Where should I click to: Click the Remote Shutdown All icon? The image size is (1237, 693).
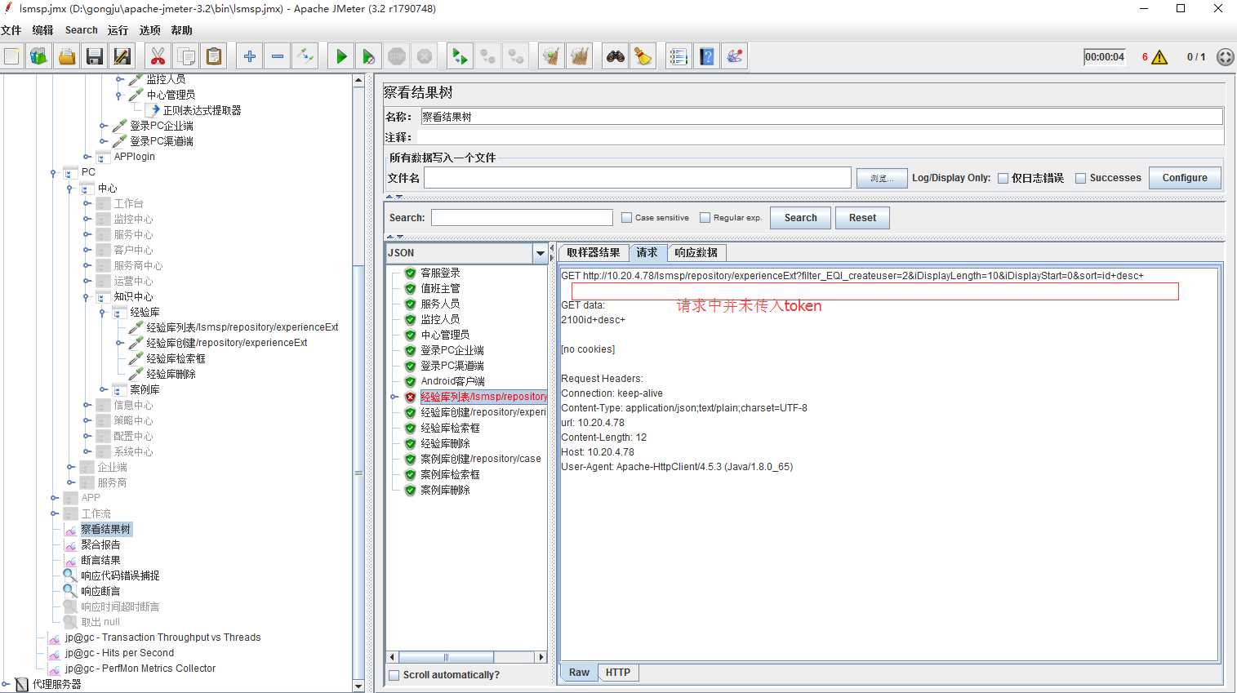coord(516,56)
